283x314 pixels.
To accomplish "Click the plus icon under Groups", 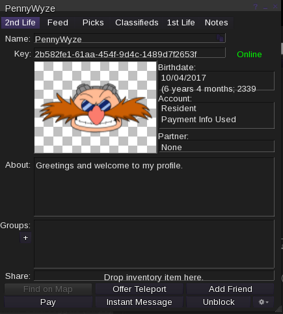I will click(x=25, y=238).
